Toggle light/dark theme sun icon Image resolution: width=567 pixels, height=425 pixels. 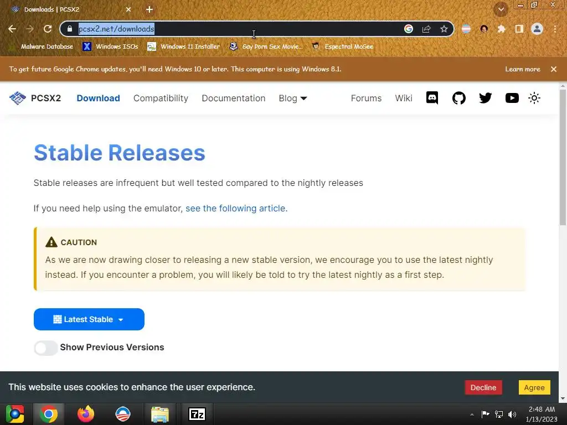(534, 98)
